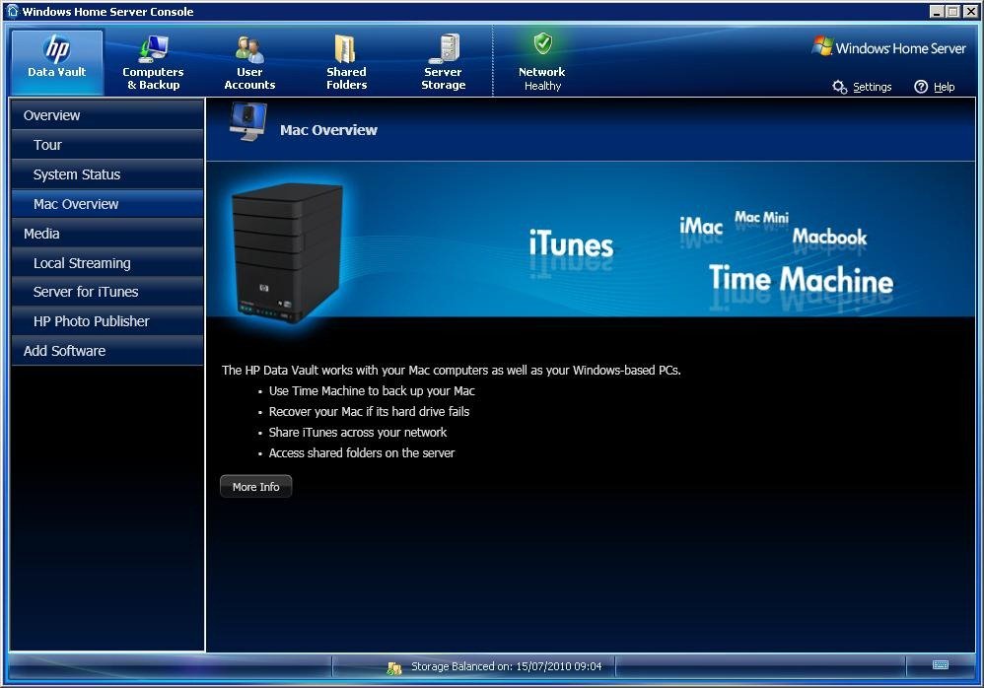Image resolution: width=984 pixels, height=688 pixels.
Task: Minimize the Home Server Console window
Action: pos(937,11)
